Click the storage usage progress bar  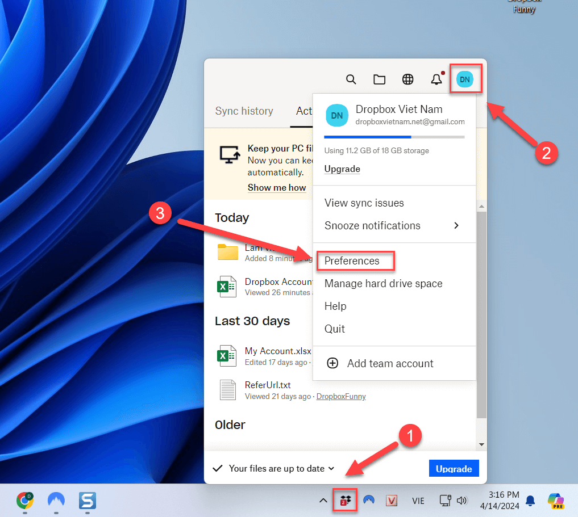click(x=394, y=137)
